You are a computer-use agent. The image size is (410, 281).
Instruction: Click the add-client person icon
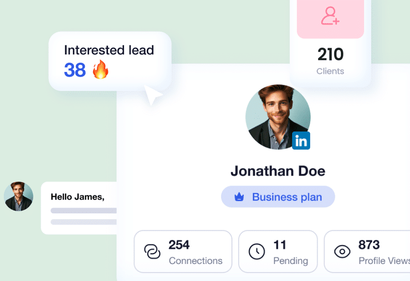pyautogui.click(x=330, y=16)
